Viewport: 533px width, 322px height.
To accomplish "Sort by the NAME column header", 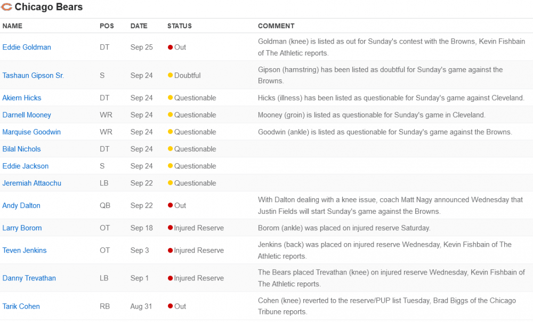I will pos(12,26).
